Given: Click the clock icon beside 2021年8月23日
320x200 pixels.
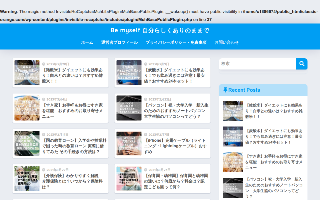Looking at the screenshot, I should point(146,170).
